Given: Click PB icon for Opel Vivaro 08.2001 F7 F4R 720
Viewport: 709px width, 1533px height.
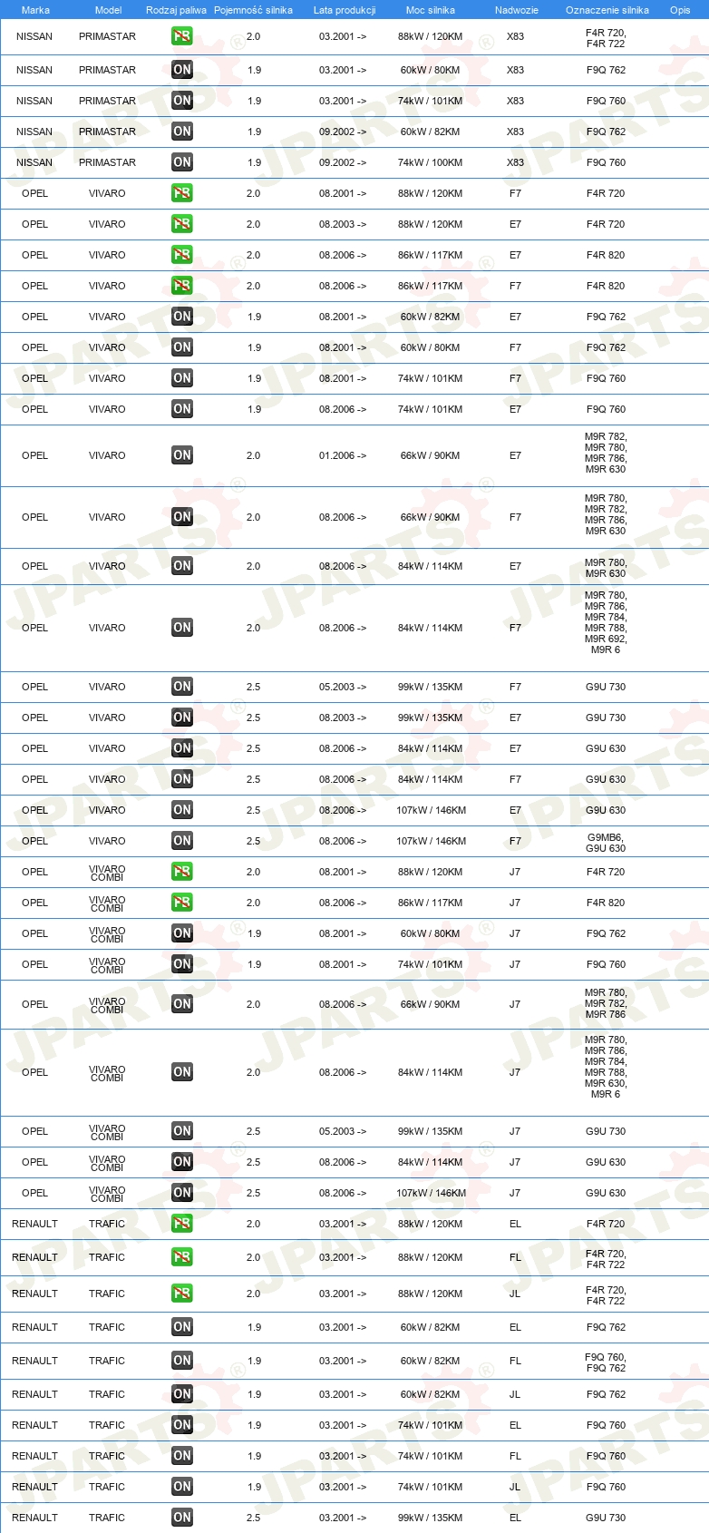Looking at the screenshot, I should click(182, 193).
